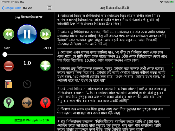The image size is (175, 131).
Task: Click the chapter title above player controls
Action: coord(29,17)
